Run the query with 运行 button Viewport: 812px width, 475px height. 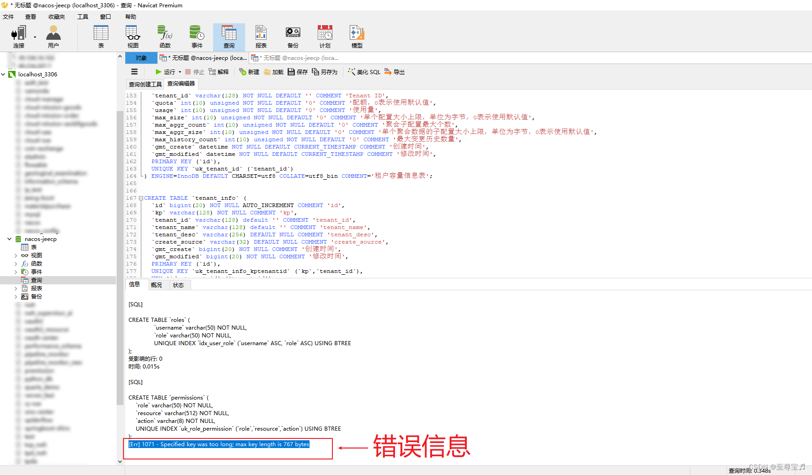tap(166, 72)
